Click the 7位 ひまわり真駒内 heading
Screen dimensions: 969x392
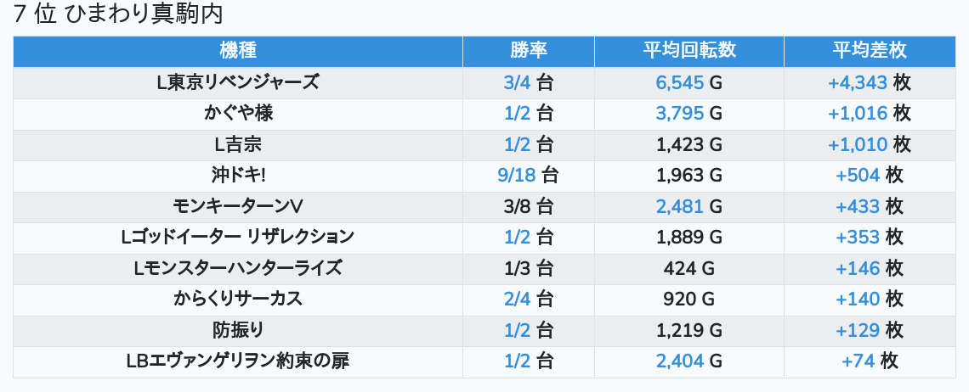click(118, 14)
